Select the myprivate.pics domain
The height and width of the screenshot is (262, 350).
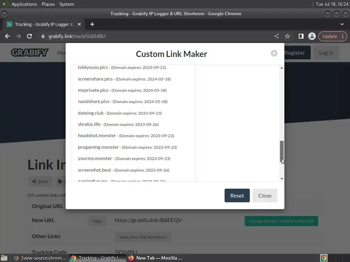point(122,90)
